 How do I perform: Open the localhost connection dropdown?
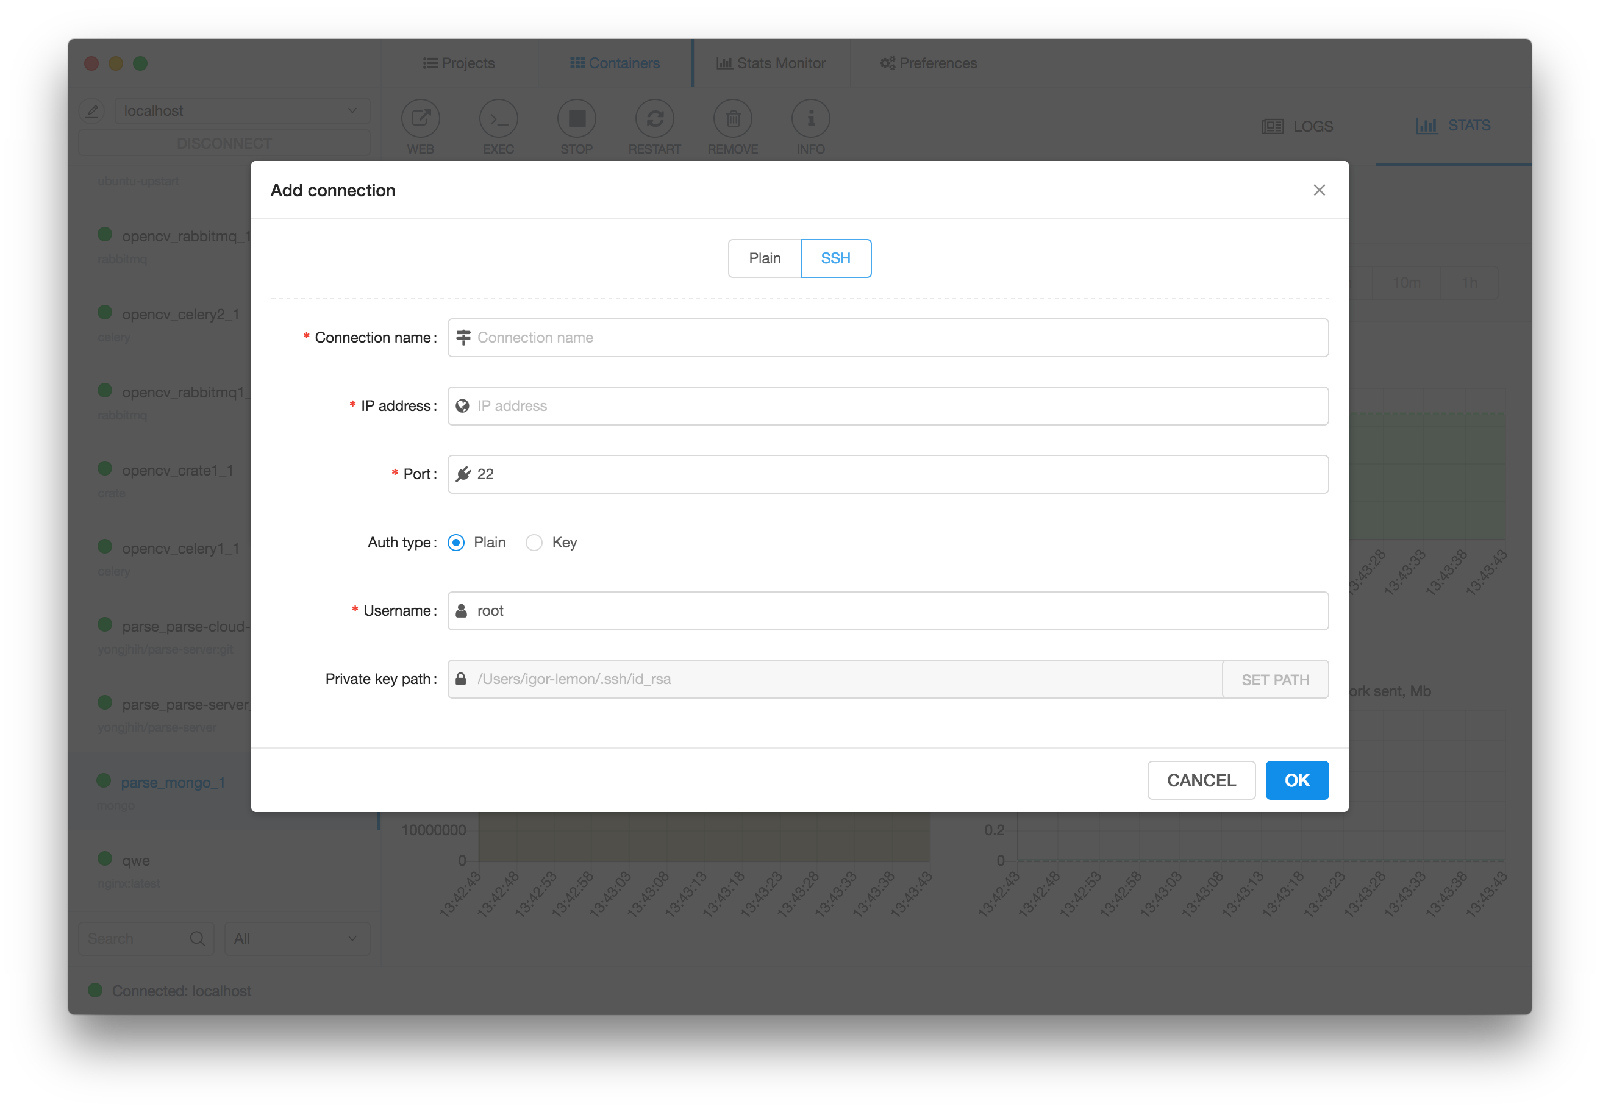(242, 111)
